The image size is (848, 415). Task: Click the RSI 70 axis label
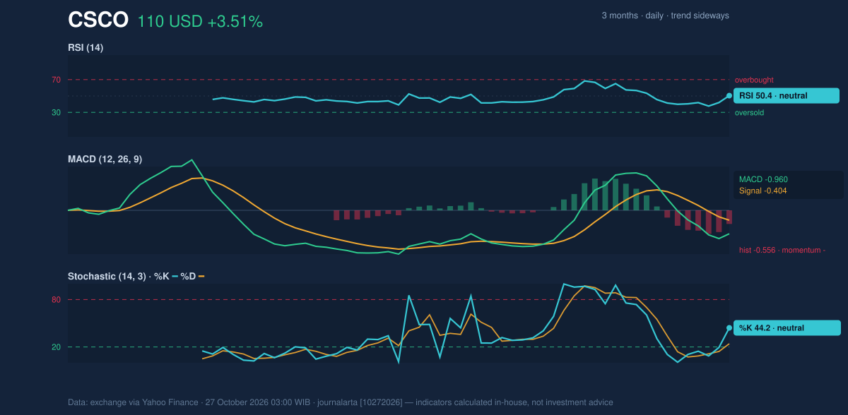coord(56,80)
